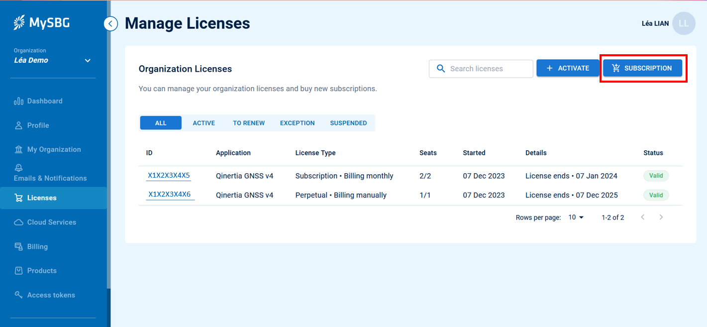
Task: Switch to the To Renew tab
Action: coord(249,123)
